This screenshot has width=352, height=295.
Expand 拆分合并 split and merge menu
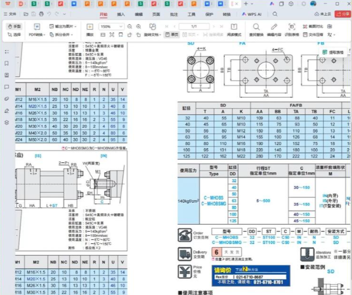point(61,35)
